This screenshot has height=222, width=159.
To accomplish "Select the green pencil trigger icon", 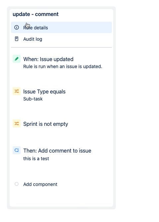I will pos(17,59).
